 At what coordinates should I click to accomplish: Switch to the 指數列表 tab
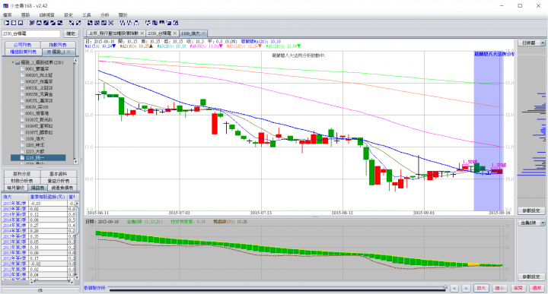click(58, 45)
